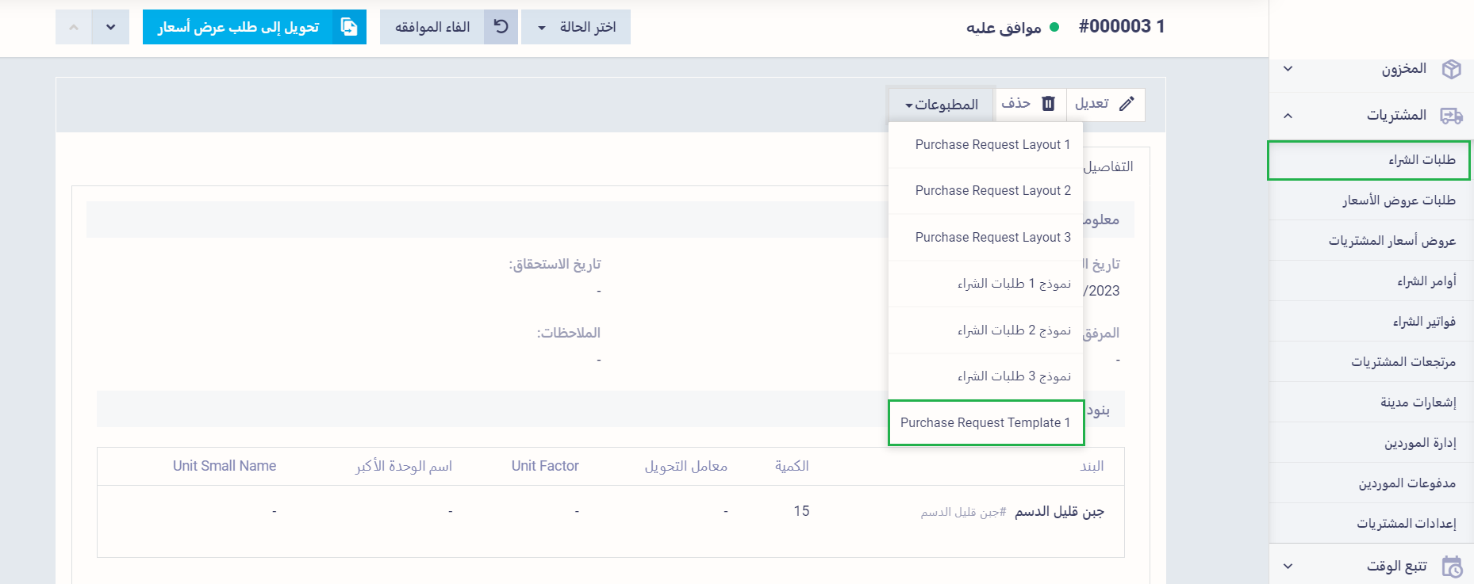Select نموذج 1 طلبات الشراء print option
This screenshot has height=584, width=1474.
tap(1013, 284)
